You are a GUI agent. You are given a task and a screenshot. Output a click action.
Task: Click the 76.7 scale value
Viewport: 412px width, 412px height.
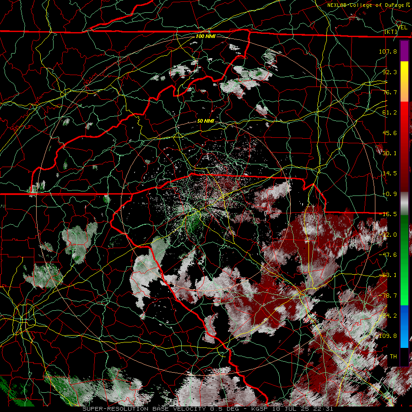click(390, 92)
